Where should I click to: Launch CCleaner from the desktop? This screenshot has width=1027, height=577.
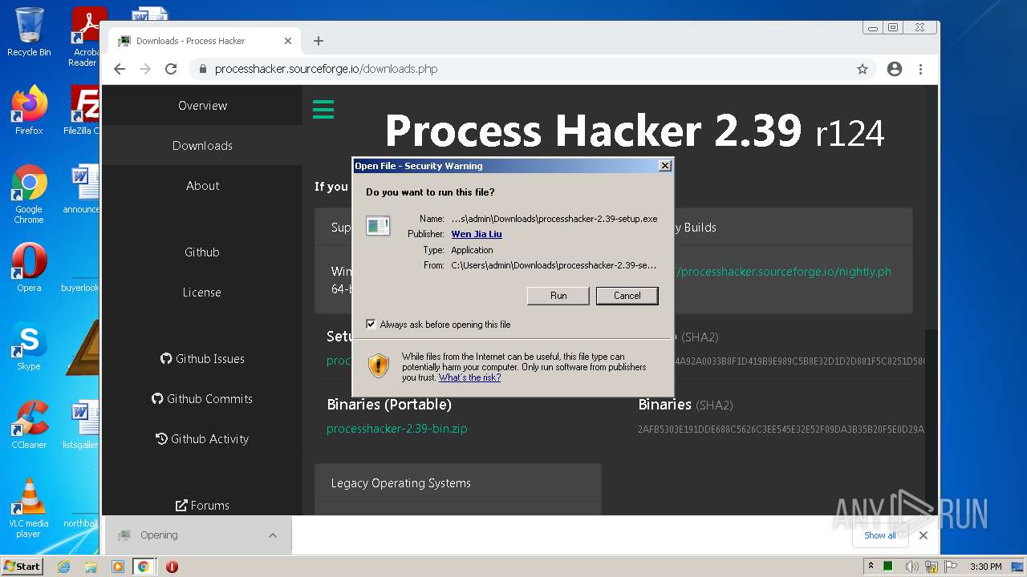pos(29,425)
